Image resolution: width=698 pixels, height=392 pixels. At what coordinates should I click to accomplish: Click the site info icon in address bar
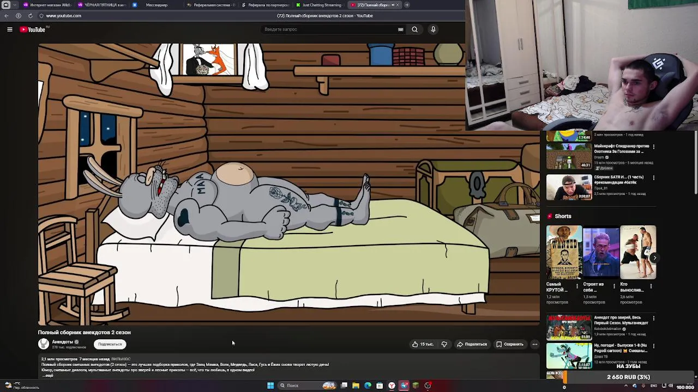41,16
